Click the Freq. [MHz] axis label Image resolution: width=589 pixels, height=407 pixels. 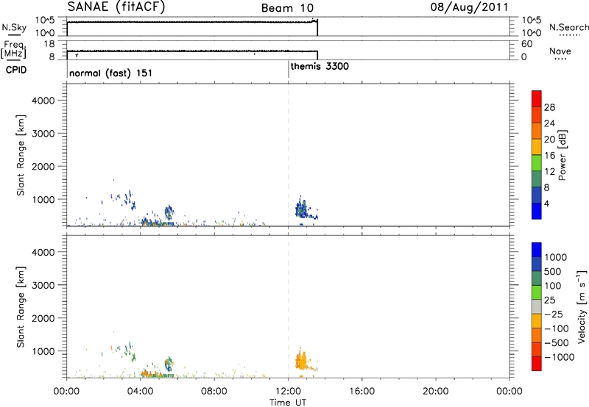[13, 49]
